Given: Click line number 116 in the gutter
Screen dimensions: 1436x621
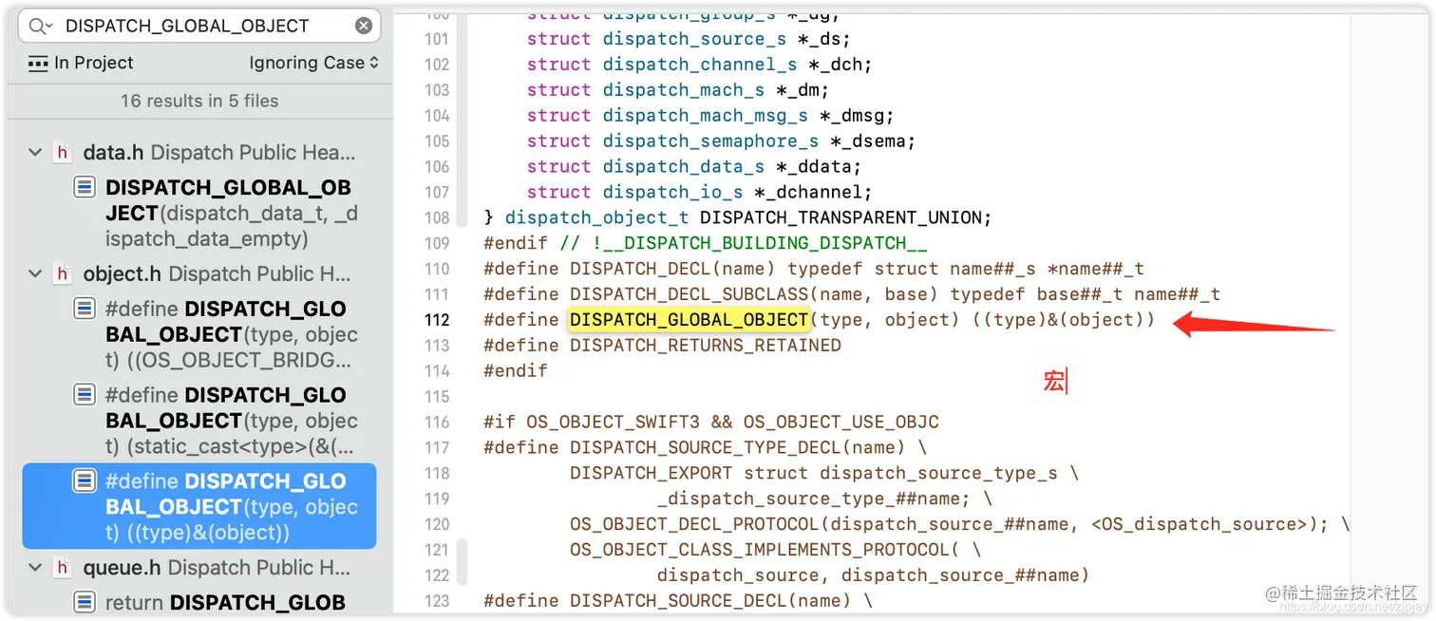Looking at the screenshot, I should point(437,423).
